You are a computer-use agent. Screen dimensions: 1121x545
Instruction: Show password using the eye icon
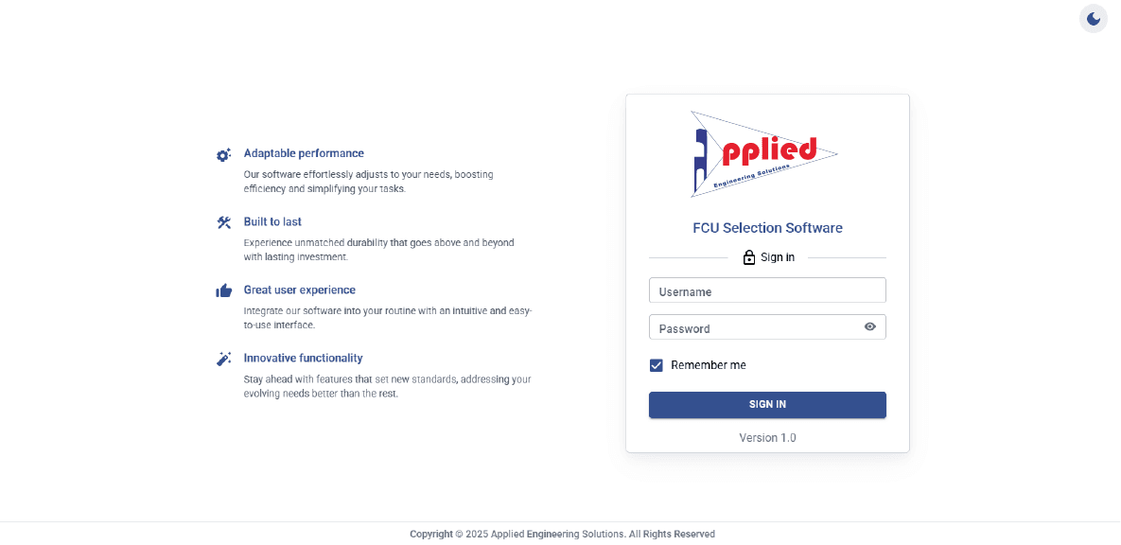[870, 326]
